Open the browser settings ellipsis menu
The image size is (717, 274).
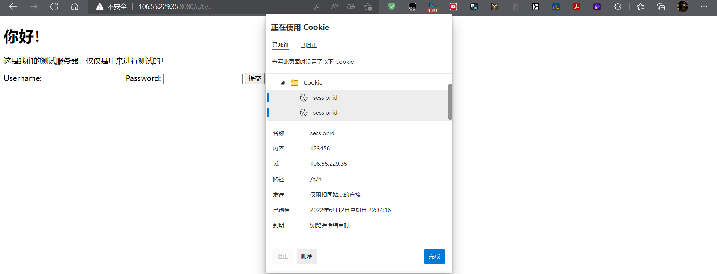[x=704, y=7]
